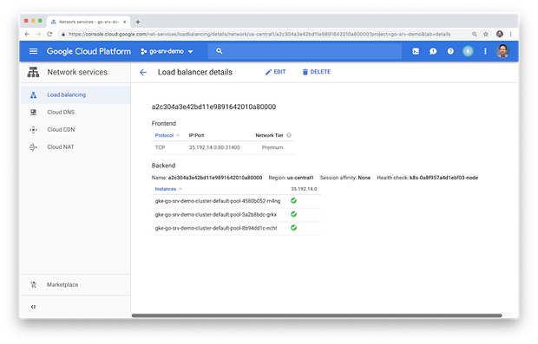Click the Premium network tier cell

tap(272, 147)
